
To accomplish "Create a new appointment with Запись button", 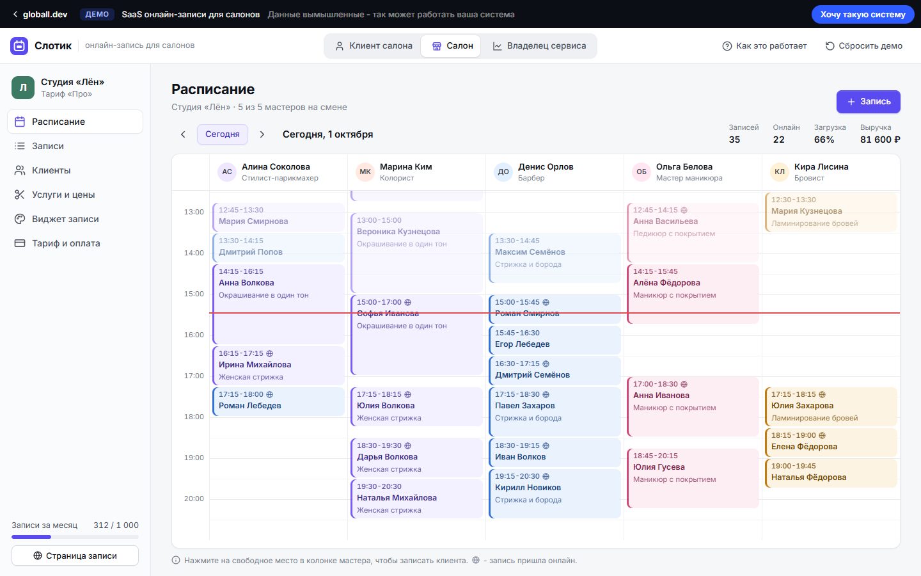I will [x=869, y=102].
